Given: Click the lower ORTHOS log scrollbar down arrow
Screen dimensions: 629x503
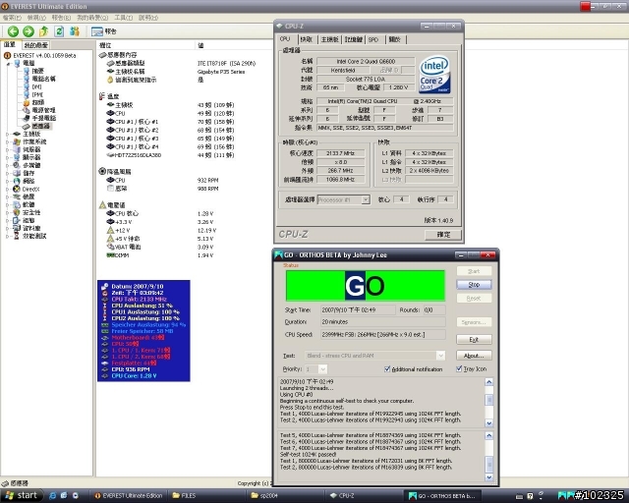Looking at the screenshot, I should [489, 477].
